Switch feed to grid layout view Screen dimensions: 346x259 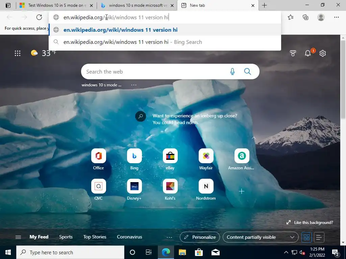pos(306,237)
